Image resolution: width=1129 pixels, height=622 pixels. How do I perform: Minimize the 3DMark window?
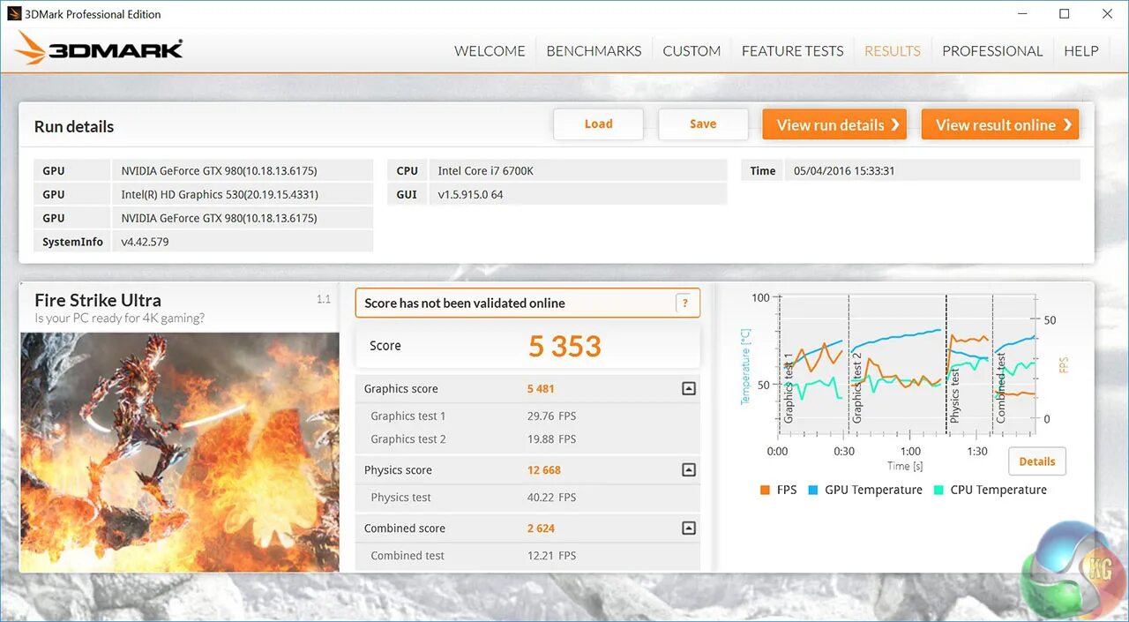point(1022,14)
